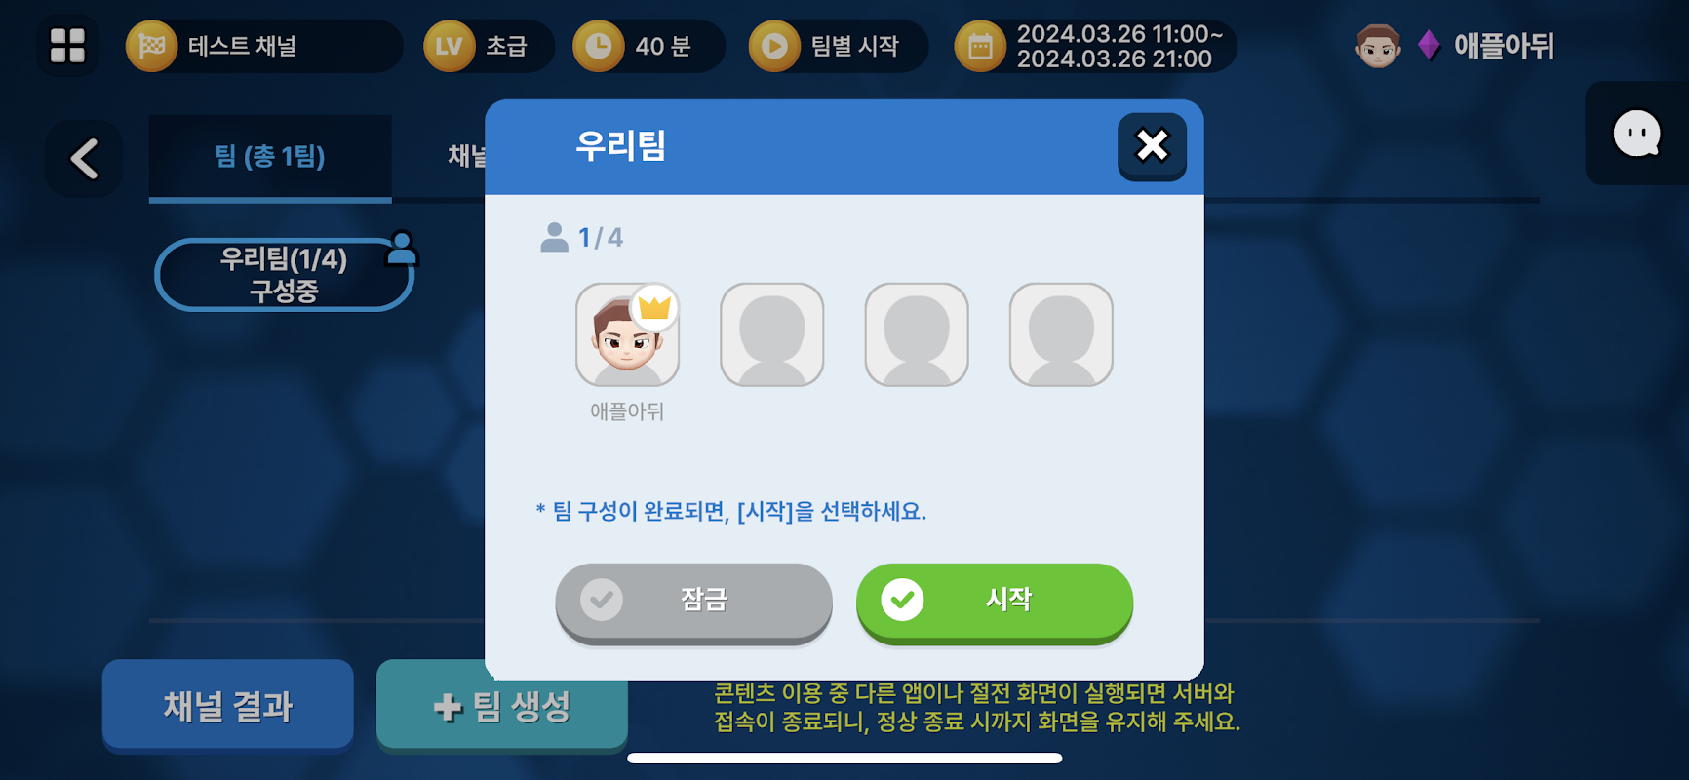Click the clock icon beside 40 분
Image resolution: width=1689 pixels, height=780 pixels.
[598, 46]
